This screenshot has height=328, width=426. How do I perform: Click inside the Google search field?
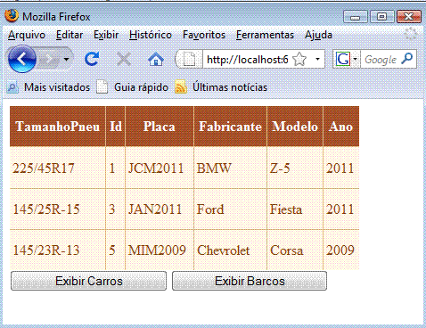[381, 60]
